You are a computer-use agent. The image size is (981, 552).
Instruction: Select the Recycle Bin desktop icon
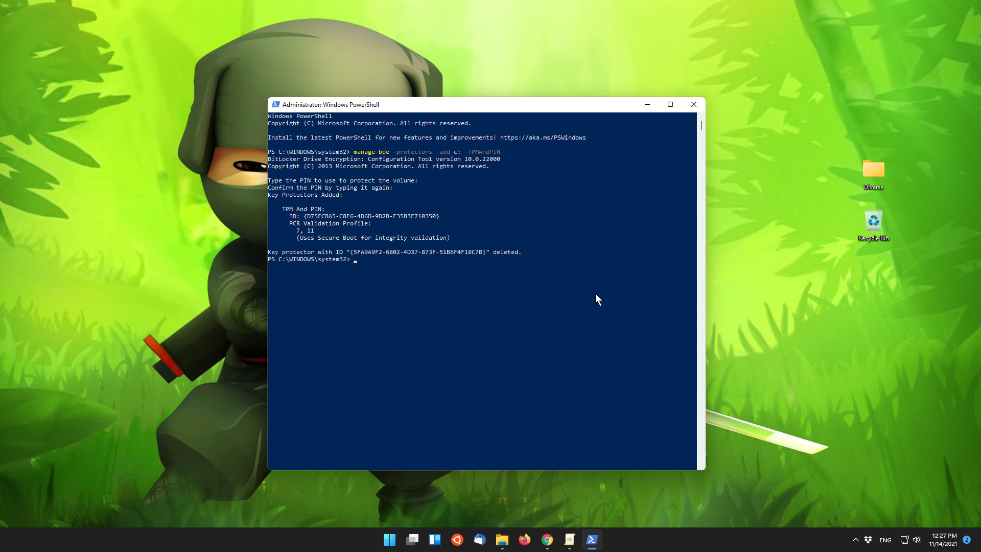coord(874,225)
